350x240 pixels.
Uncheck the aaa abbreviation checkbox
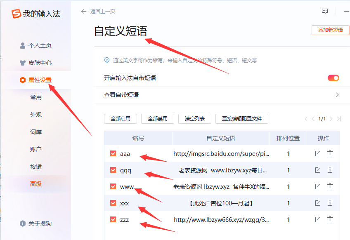point(113,153)
